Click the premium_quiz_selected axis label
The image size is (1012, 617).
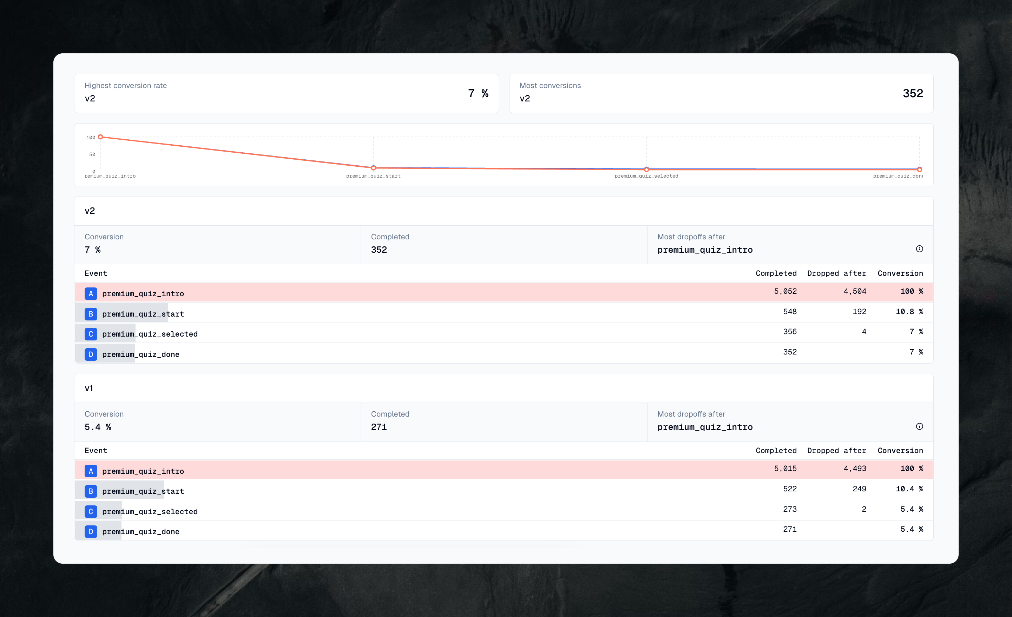(646, 176)
